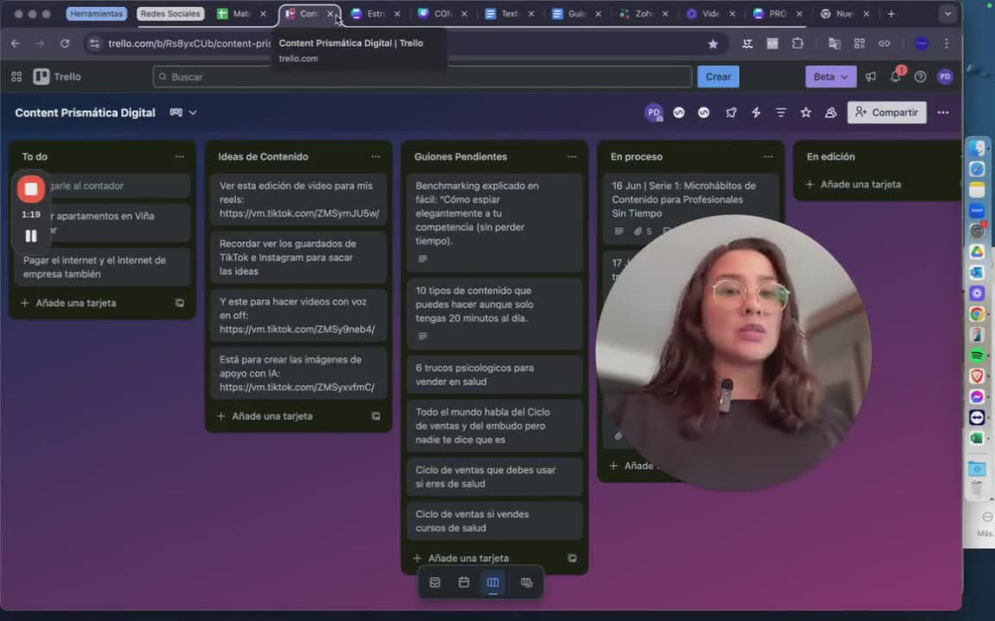This screenshot has height=621, width=995.
Task: Open the PD account avatar in Trello header
Action: 945,77
